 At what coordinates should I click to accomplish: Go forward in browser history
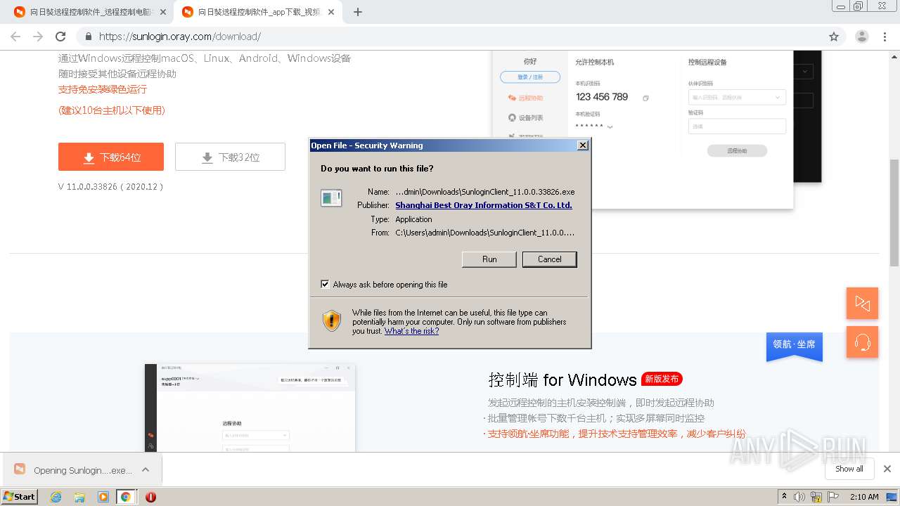38,37
